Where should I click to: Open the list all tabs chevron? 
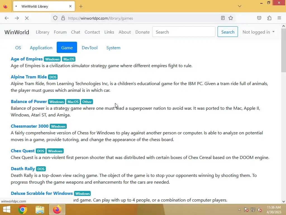coord(240,6)
